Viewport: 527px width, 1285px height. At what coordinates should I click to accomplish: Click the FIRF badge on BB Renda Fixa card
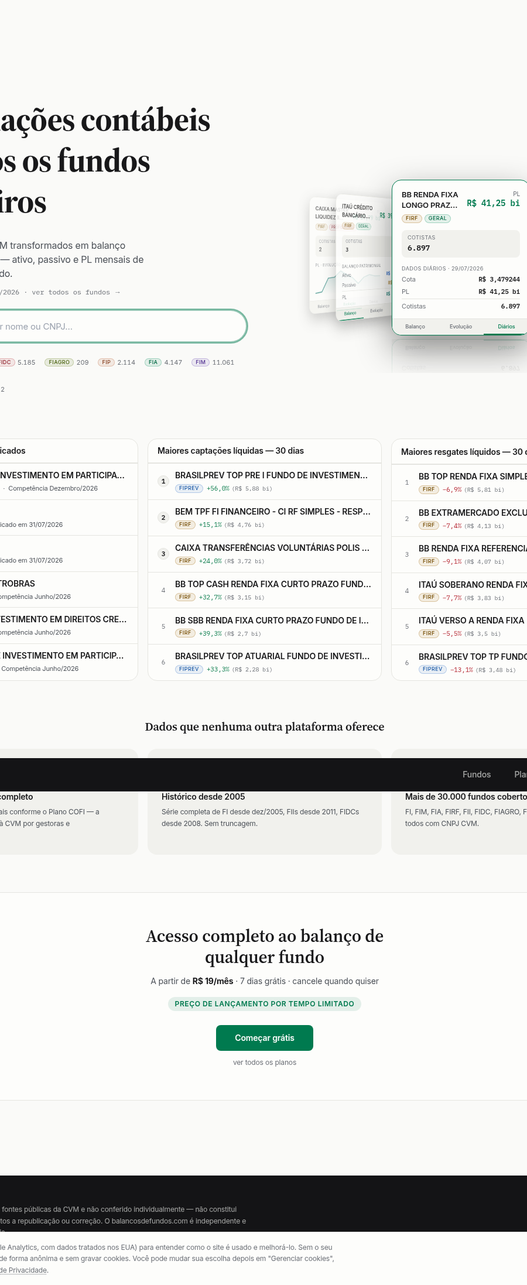(412, 218)
